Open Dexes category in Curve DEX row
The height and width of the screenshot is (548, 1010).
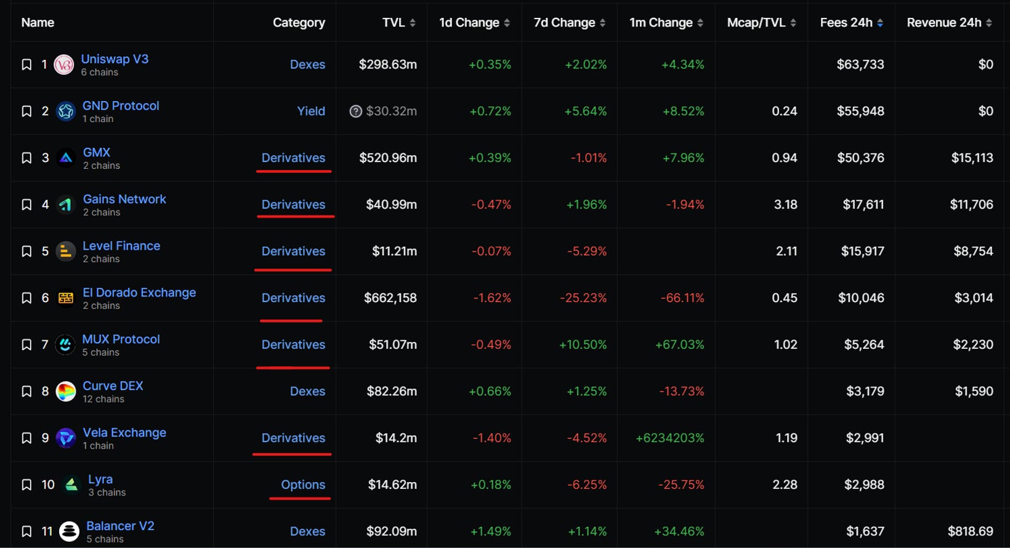point(307,391)
